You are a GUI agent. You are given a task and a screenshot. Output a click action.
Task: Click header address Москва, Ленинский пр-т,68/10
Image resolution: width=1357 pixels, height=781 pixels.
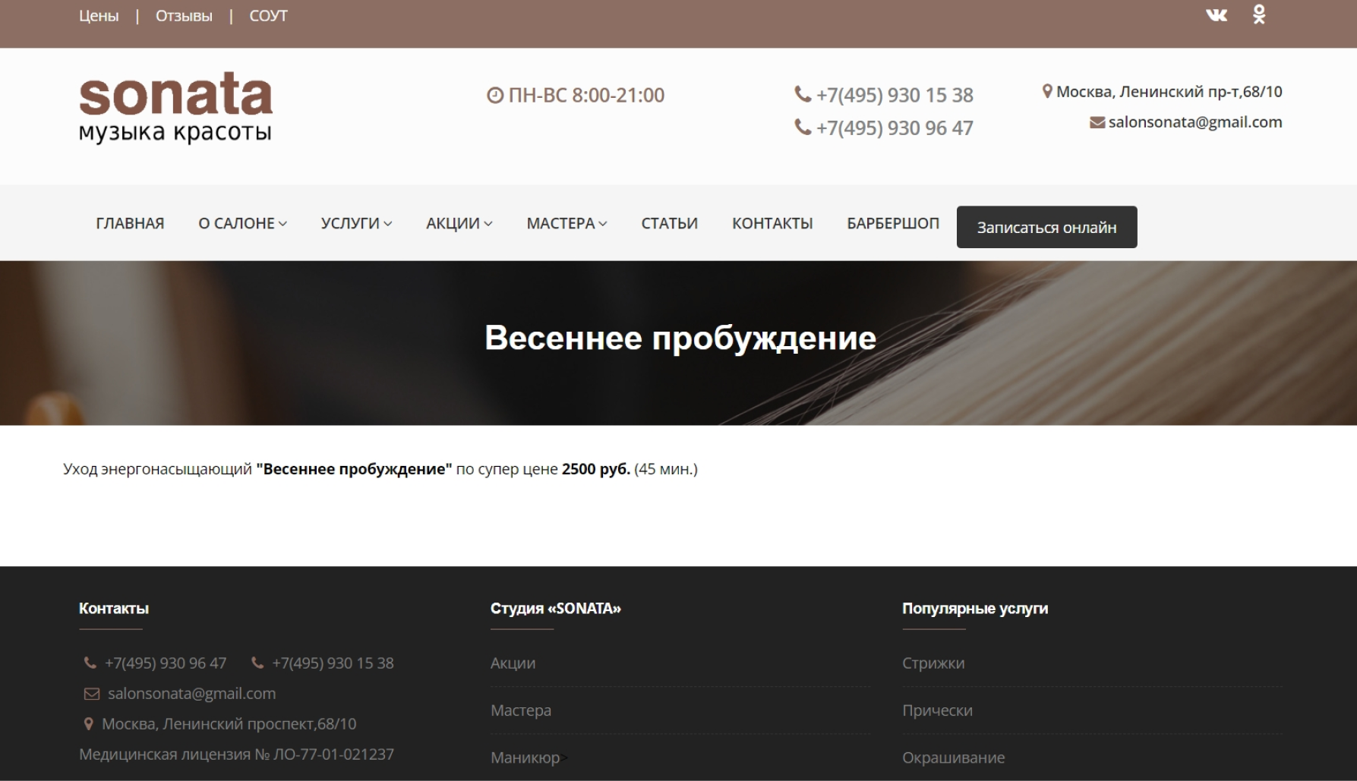(x=1169, y=92)
